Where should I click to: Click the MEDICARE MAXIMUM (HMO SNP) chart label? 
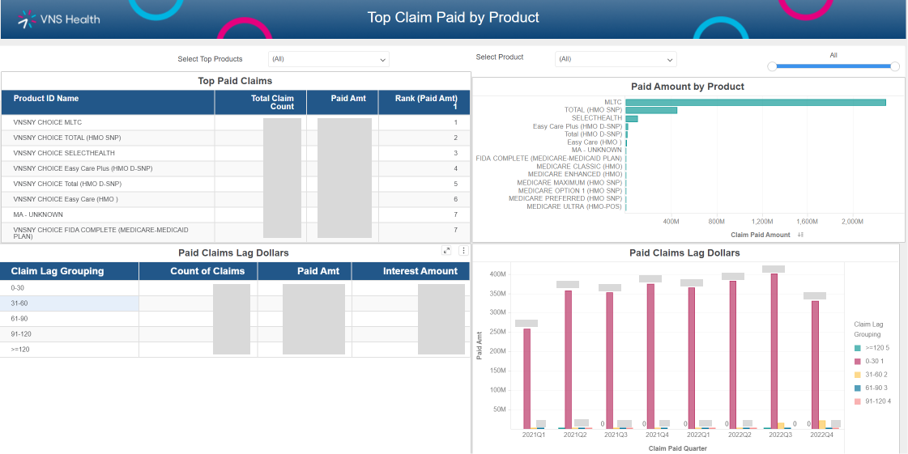pos(569,182)
